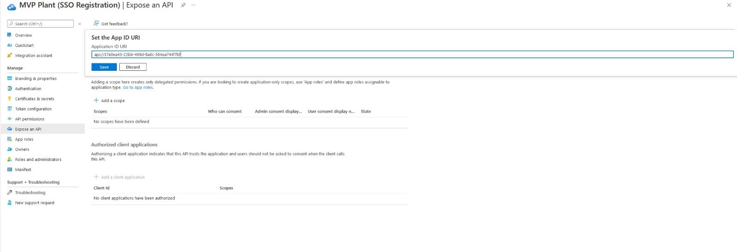Click the Authorized client applications heading
737x252 pixels.
tap(124, 144)
